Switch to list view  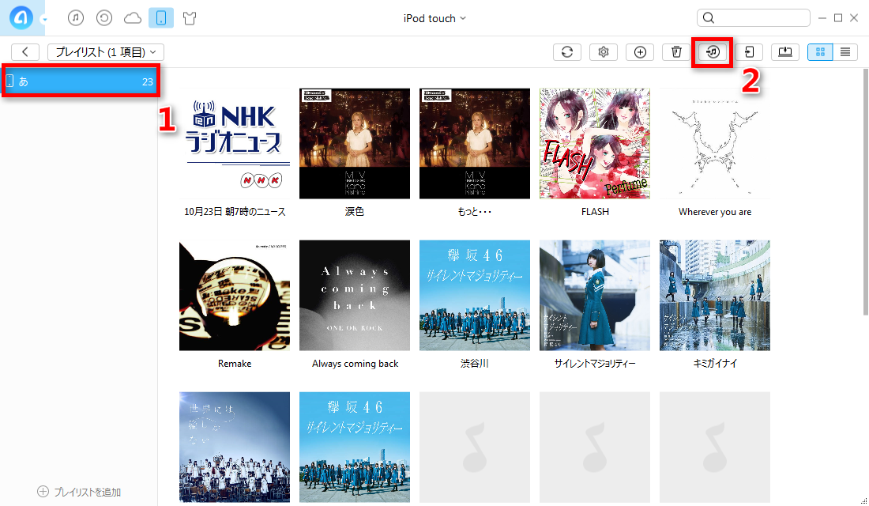845,51
